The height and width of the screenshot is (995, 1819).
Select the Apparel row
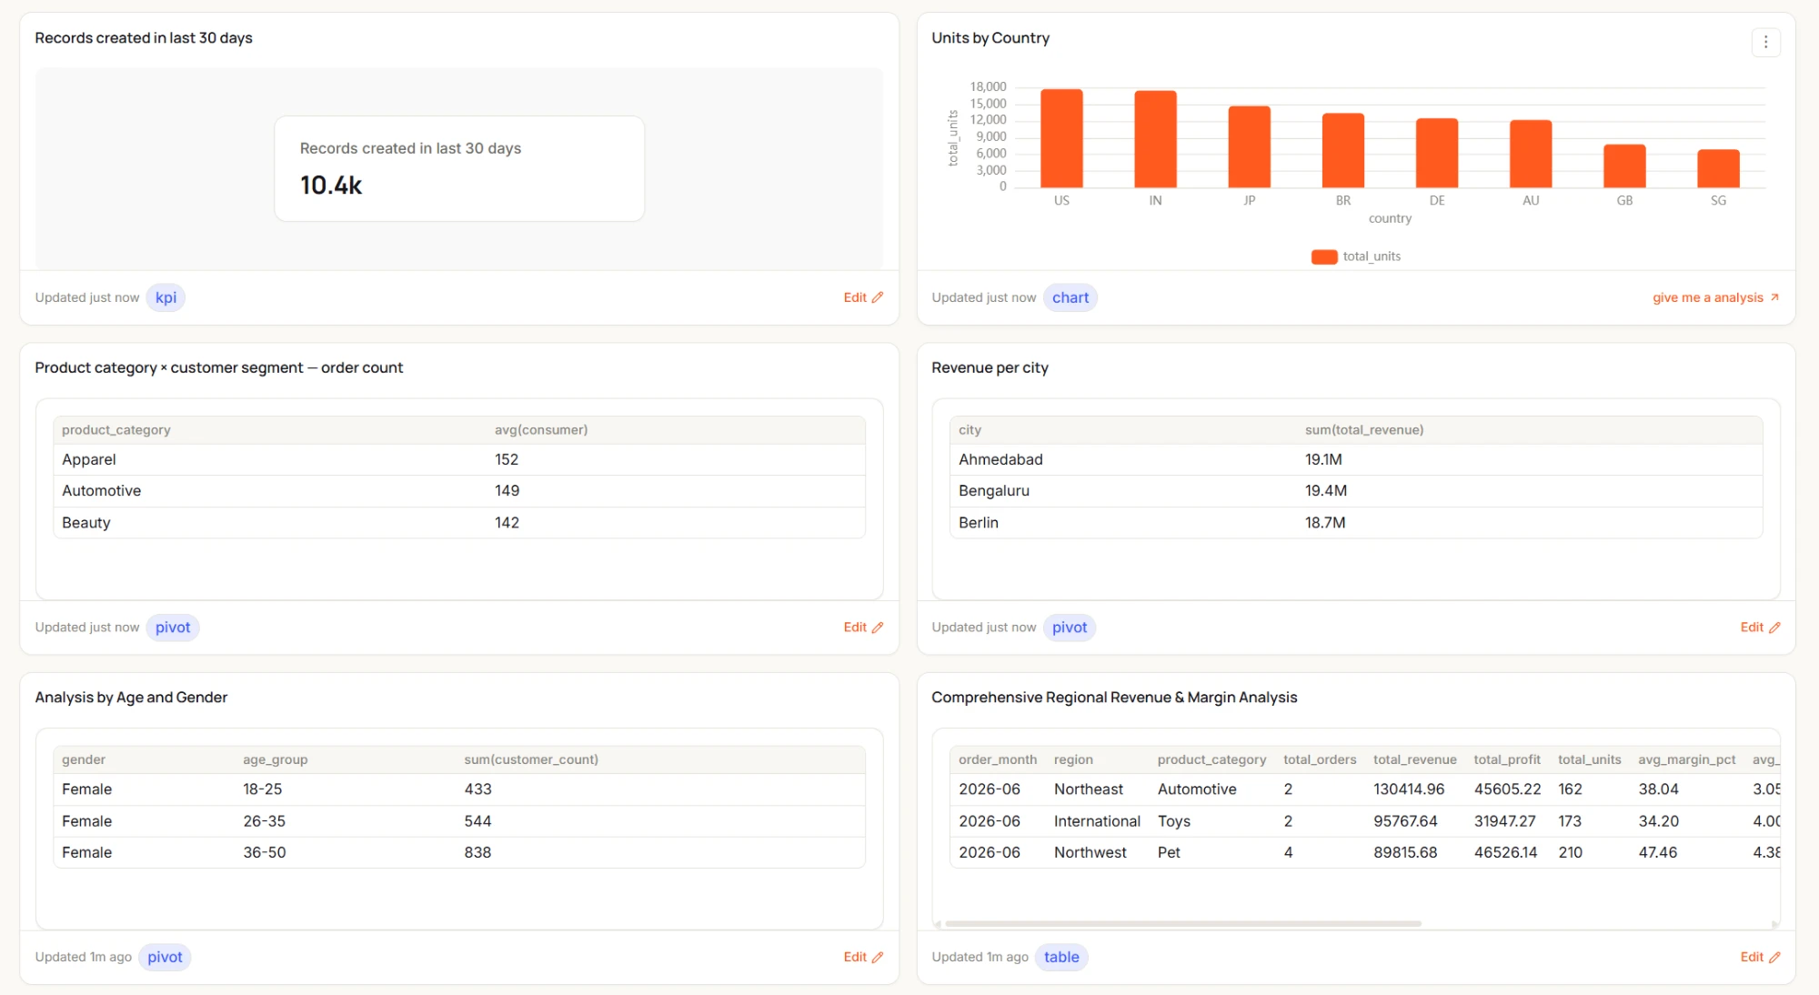[459, 459]
